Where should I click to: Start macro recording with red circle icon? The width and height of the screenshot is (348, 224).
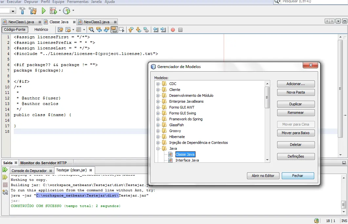click(173, 30)
